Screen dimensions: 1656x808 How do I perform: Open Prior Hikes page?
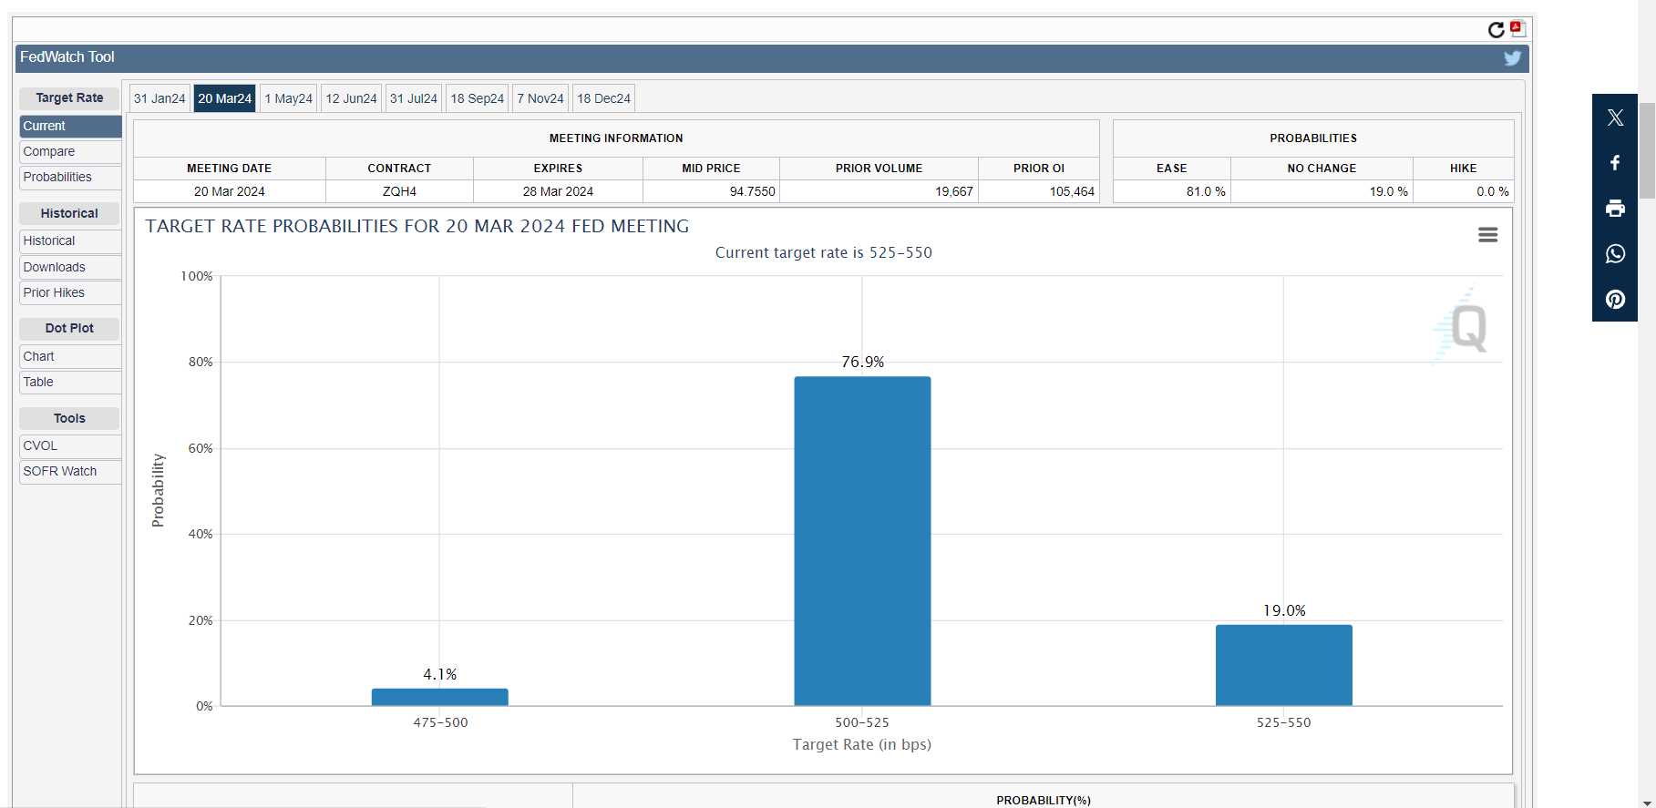click(x=54, y=293)
